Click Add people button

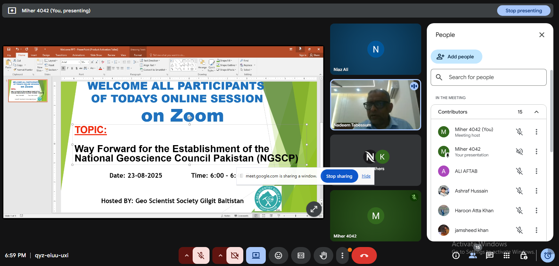point(456,57)
